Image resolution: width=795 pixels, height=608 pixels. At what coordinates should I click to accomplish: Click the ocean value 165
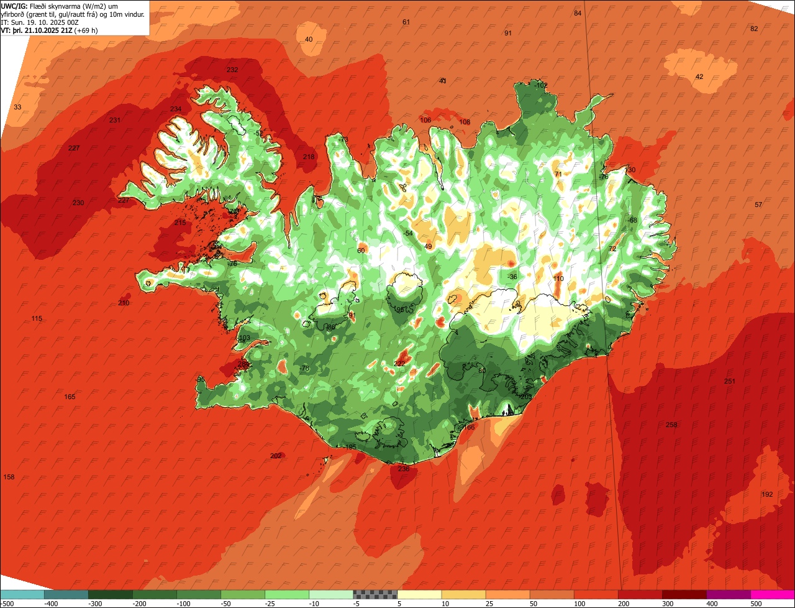70,397
